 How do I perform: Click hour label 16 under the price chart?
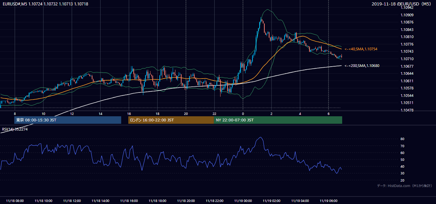(129, 114)
